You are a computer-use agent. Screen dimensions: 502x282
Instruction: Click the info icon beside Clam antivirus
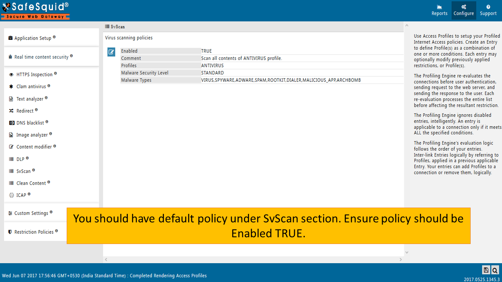click(x=49, y=86)
